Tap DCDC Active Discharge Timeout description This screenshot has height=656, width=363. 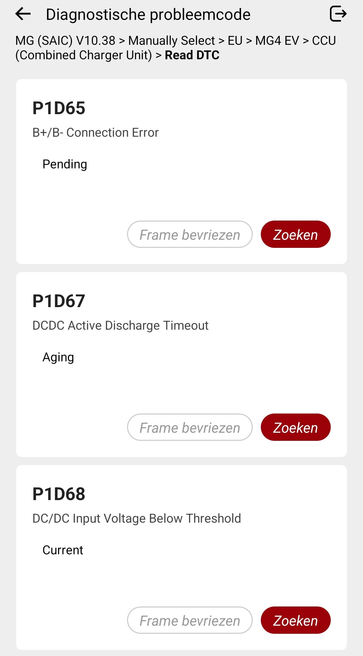pyautogui.click(x=120, y=326)
